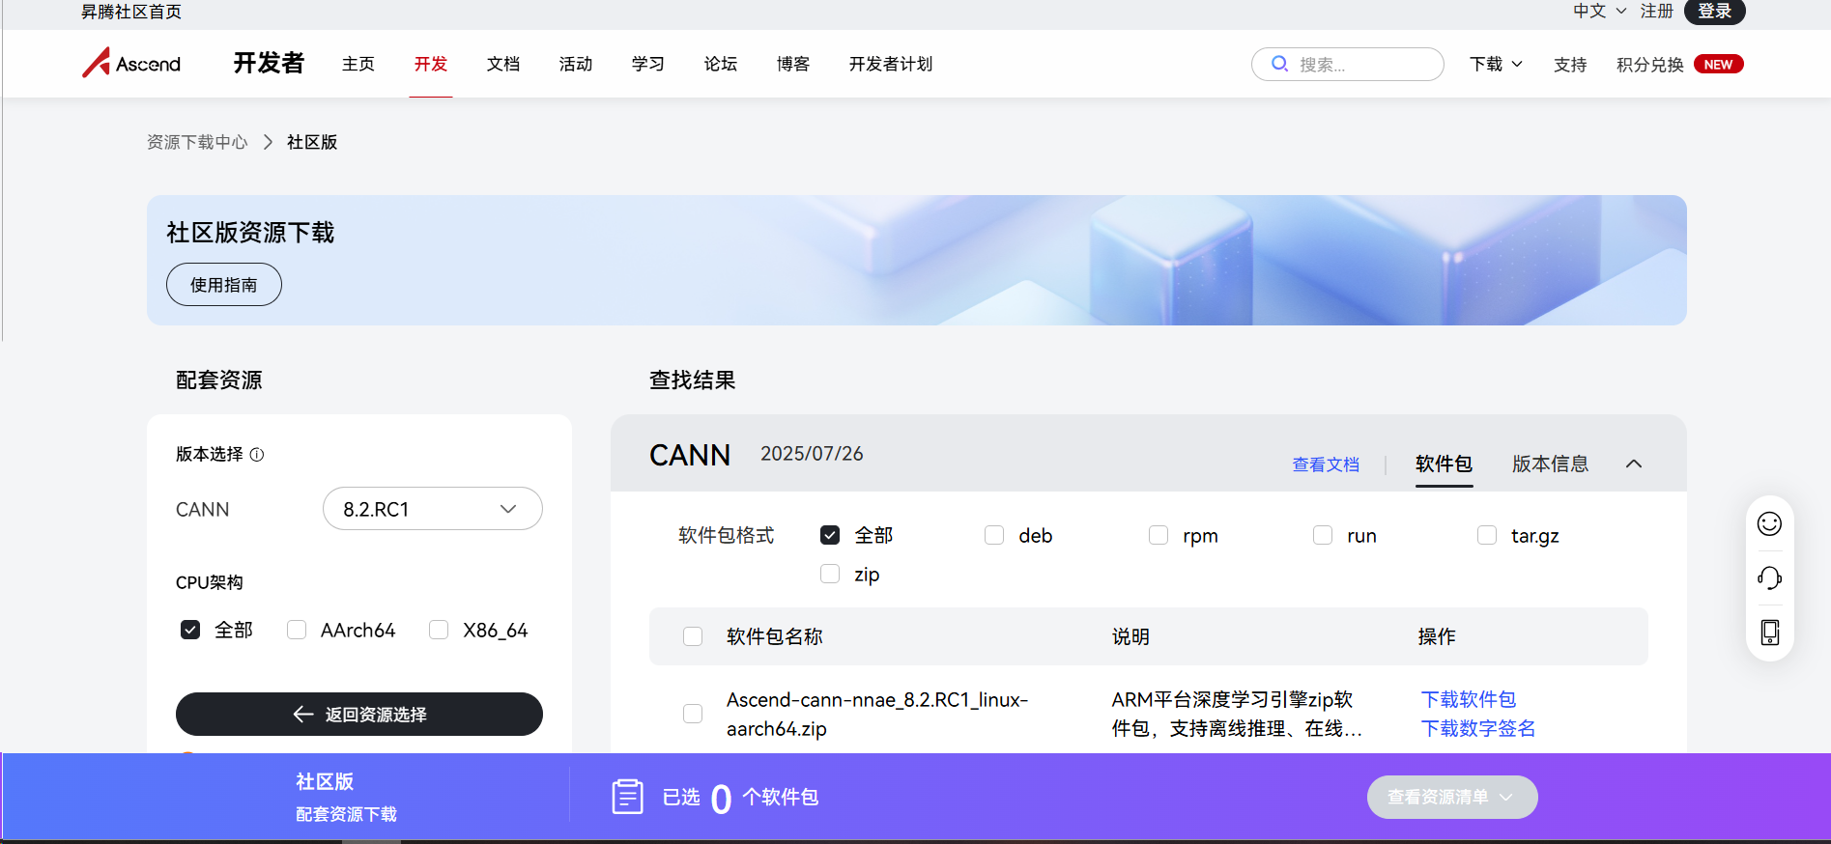Open the 文档 nav item
The image size is (1831, 844).
pos(503,64)
